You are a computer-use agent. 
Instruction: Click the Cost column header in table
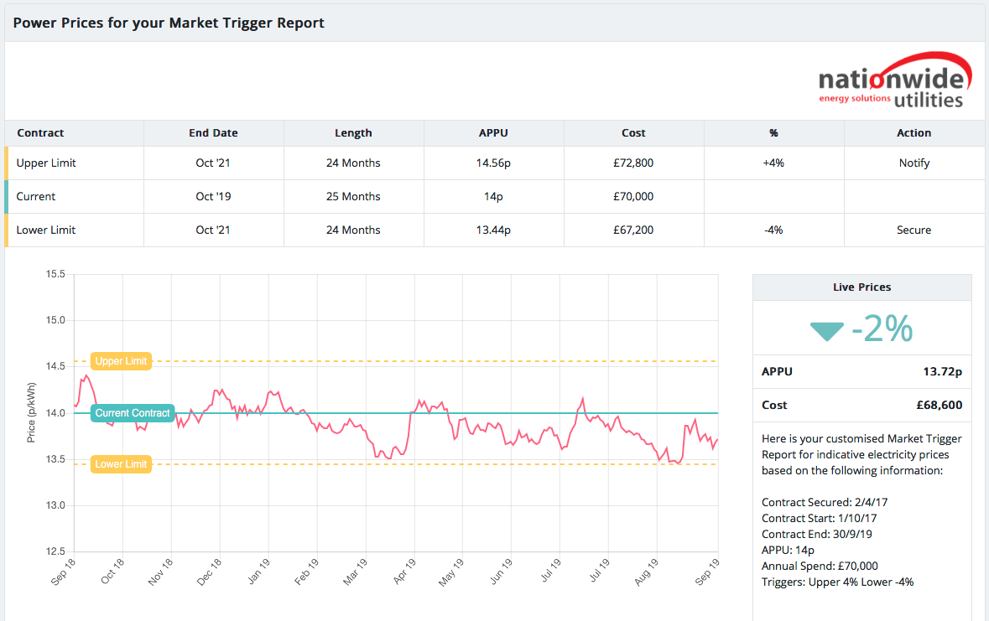point(633,133)
